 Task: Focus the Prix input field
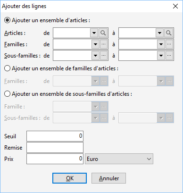[55, 159]
